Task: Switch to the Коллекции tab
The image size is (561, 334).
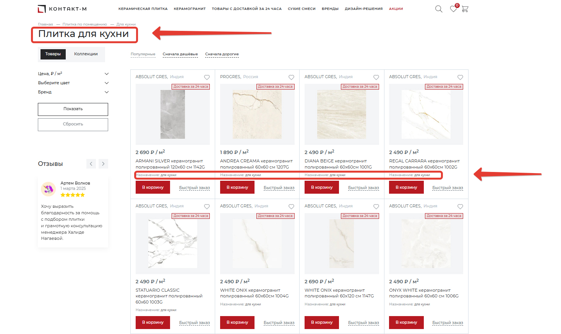Action: click(86, 54)
